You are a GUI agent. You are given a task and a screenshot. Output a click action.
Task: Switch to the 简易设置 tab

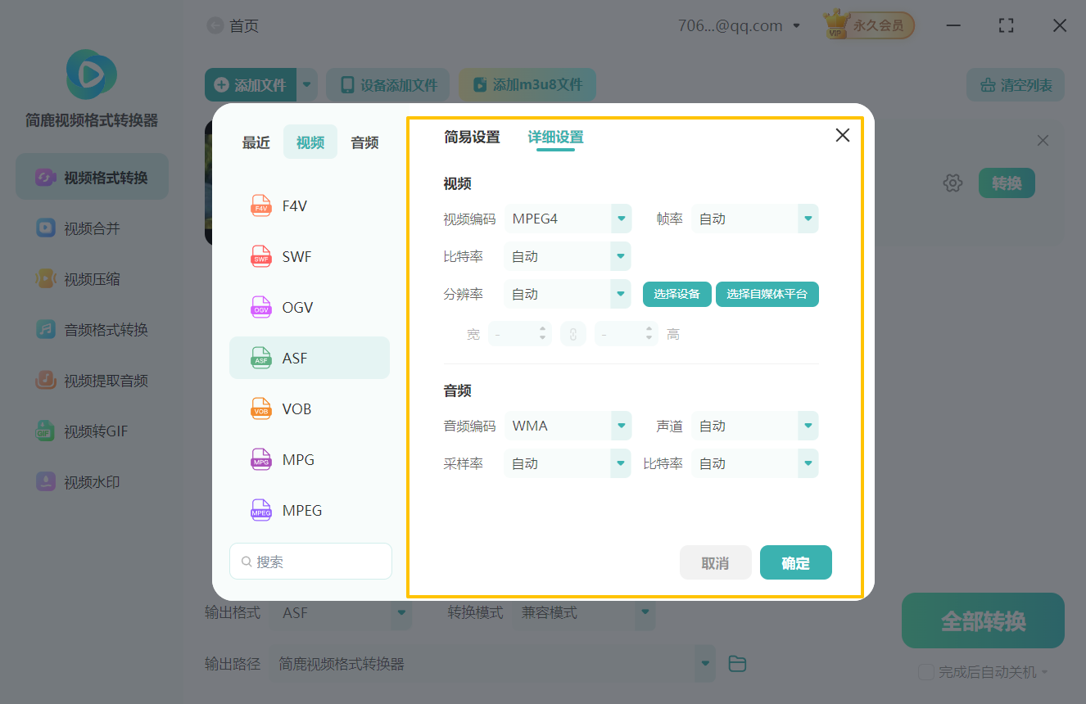coord(470,138)
